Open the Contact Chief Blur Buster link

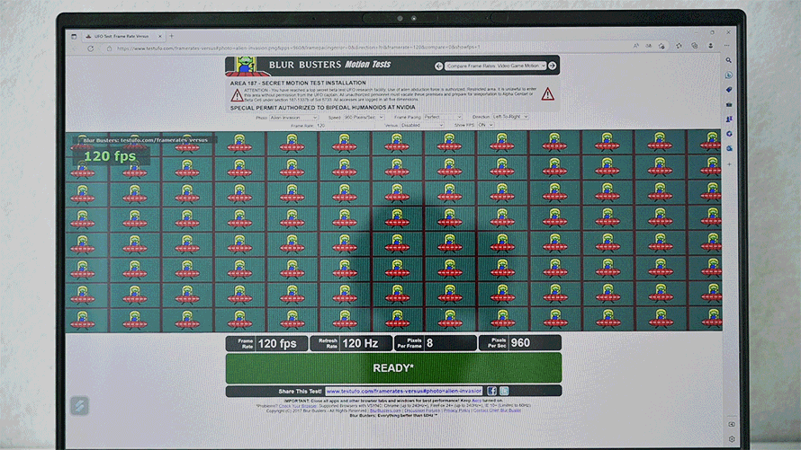pyautogui.click(x=497, y=410)
